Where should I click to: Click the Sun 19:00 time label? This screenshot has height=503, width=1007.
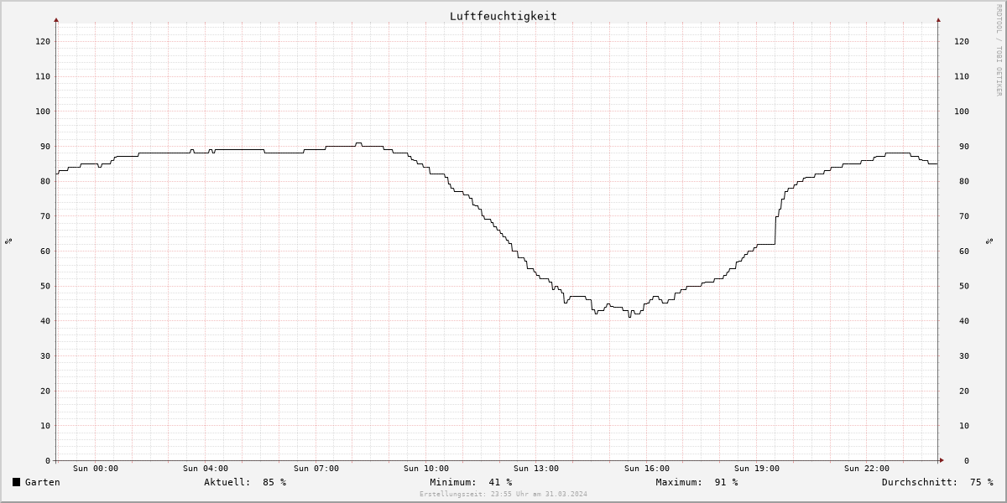757,469
